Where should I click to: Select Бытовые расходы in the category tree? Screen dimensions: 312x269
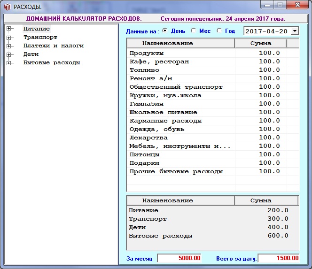click(x=52, y=62)
